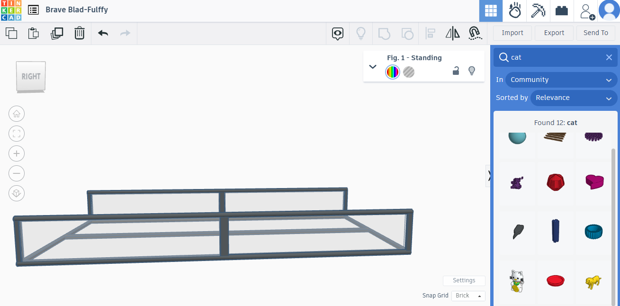Open the rainbow color swatch for Fig. 1
The image size is (620, 306).
click(x=392, y=72)
